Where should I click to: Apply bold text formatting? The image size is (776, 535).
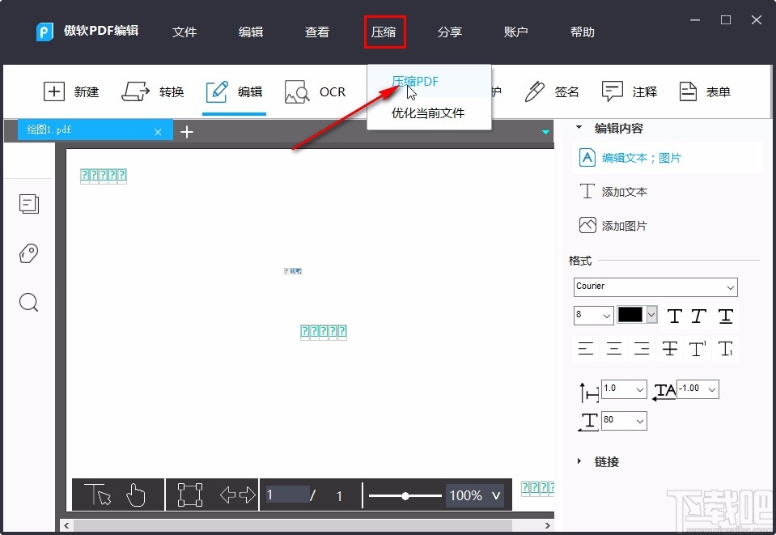pyautogui.click(x=674, y=316)
